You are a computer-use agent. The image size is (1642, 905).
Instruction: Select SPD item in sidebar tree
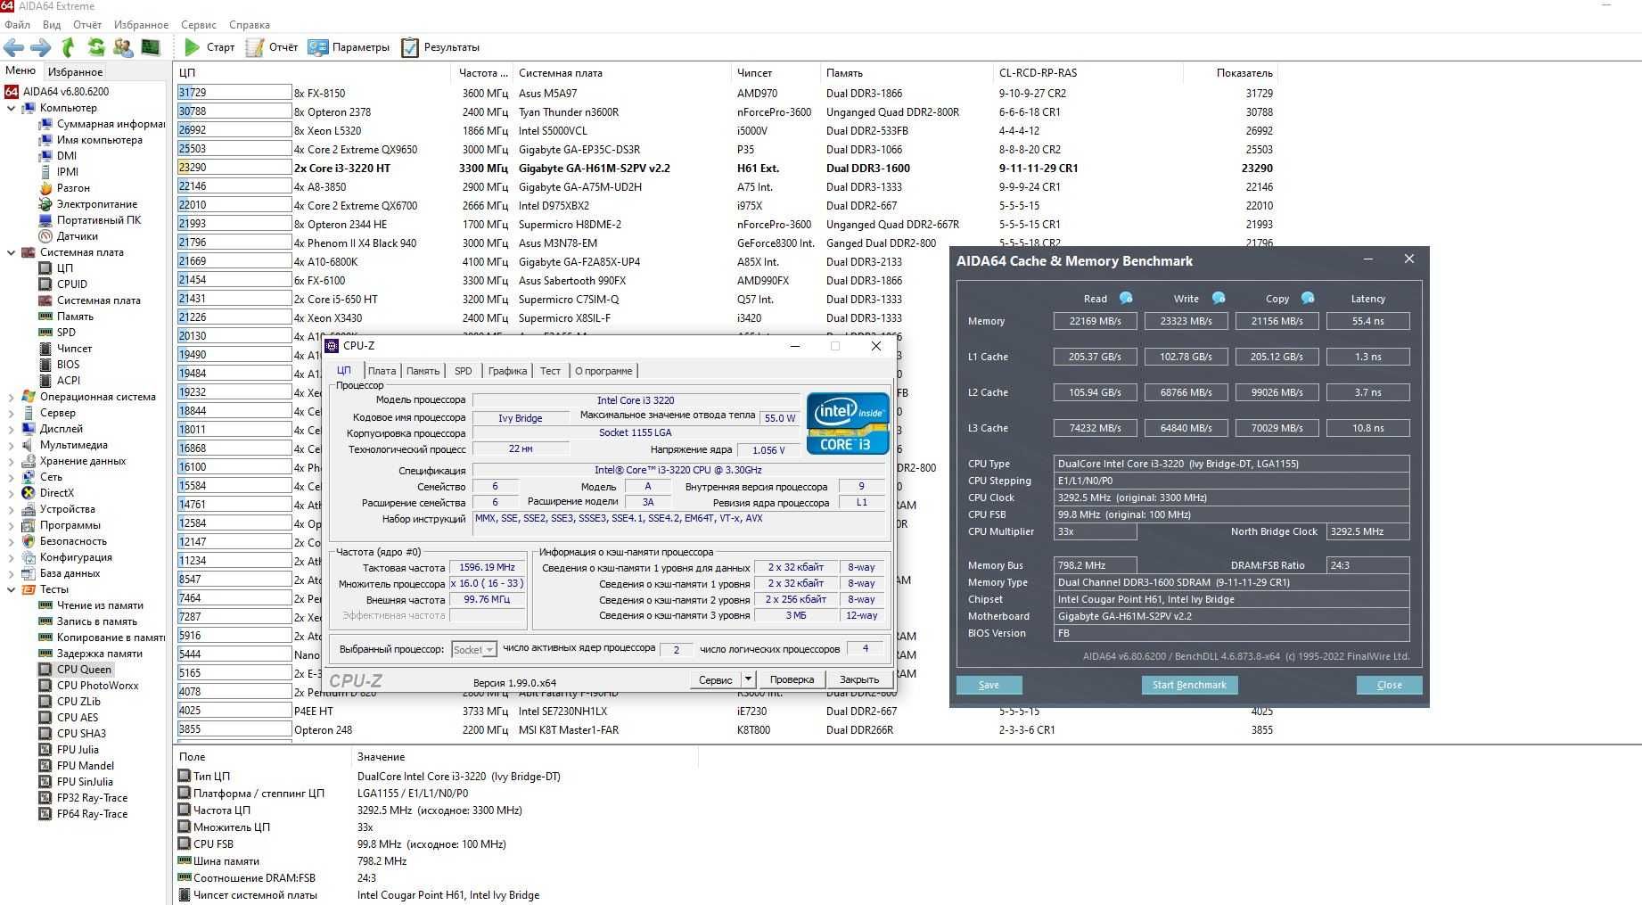(66, 333)
